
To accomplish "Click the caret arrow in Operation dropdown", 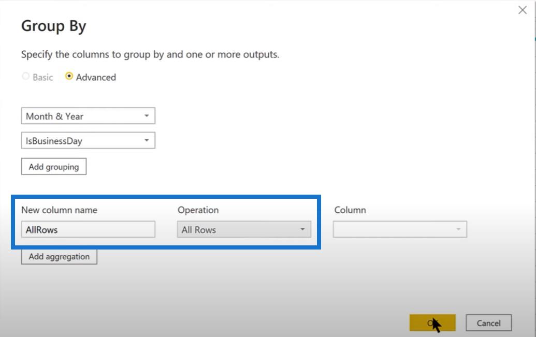I will click(x=302, y=229).
